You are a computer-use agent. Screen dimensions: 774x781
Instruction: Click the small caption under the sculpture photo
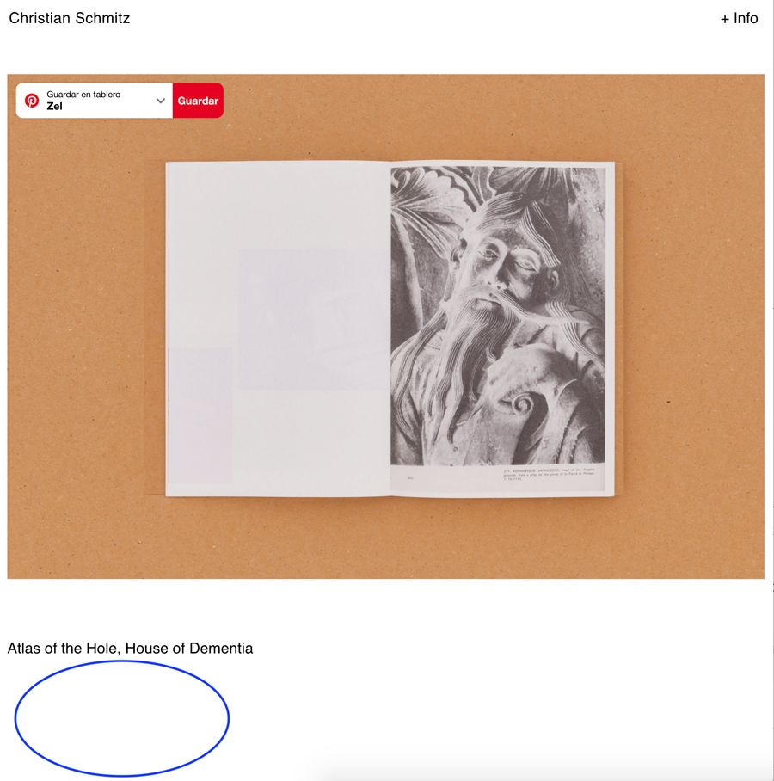click(549, 474)
